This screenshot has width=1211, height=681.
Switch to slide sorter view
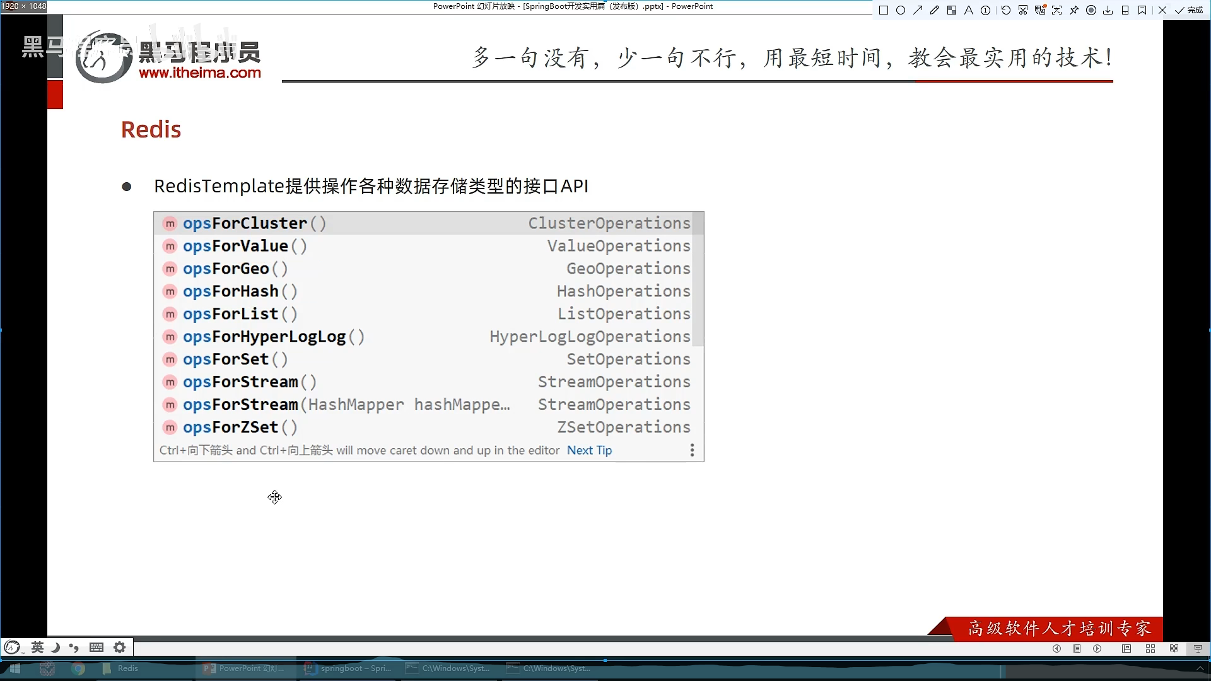[x=1150, y=648]
